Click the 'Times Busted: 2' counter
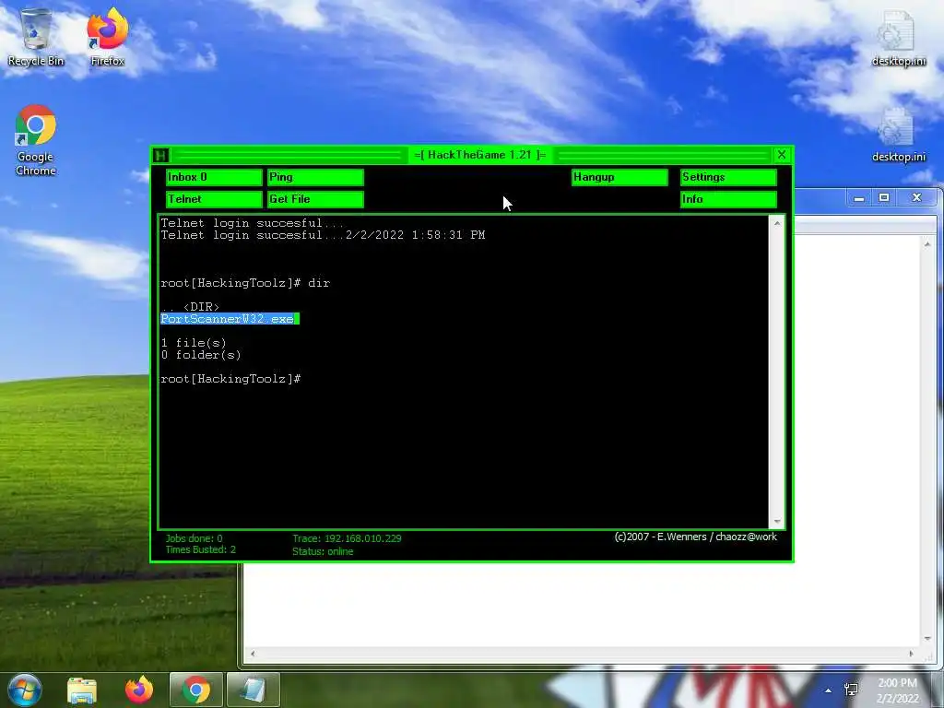Viewport: 944px width, 708px height. [x=200, y=549]
